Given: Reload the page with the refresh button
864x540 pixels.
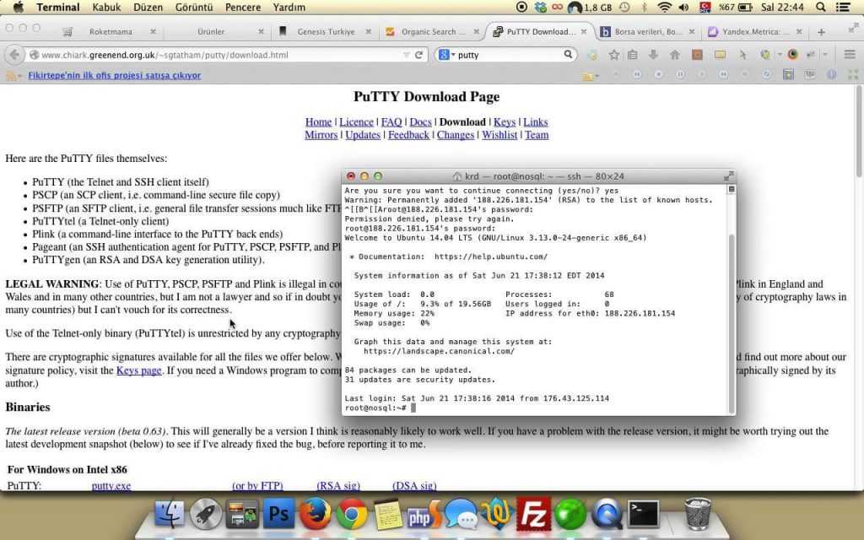Looking at the screenshot, I should [x=419, y=55].
